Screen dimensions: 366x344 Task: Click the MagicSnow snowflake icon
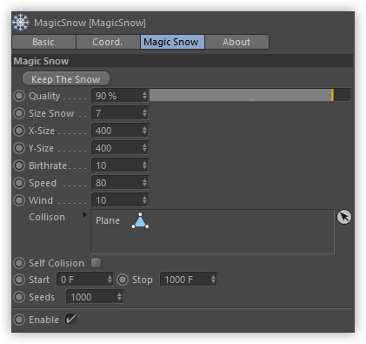point(21,23)
